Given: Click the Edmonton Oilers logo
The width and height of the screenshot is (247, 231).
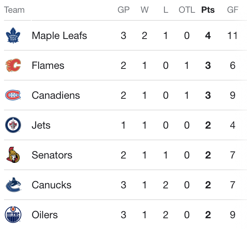Looking at the screenshot, I should [x=13, y=215].
